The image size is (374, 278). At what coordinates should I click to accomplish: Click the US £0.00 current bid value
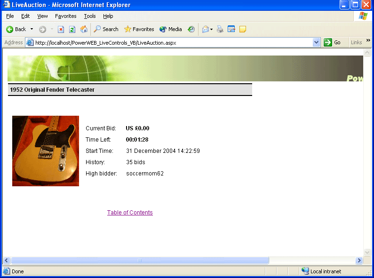point(138,128)
